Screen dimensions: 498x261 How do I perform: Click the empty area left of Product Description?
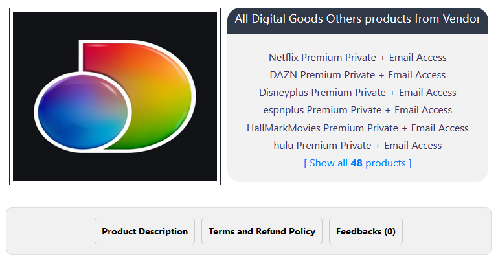click(51, 231)
